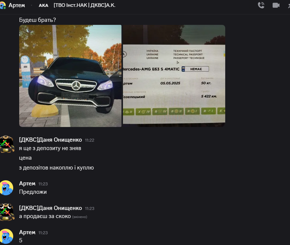
Task: Select the message 'Предложи'
Action: pyautogui.click(x=33, y=192)
